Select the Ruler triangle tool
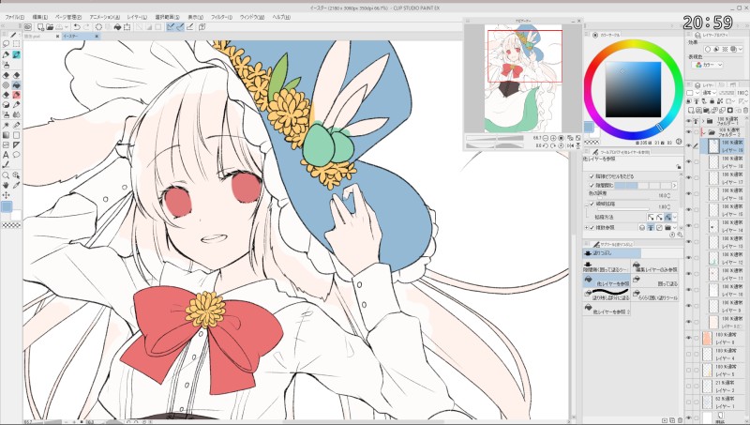Screen dimensions: 750x425 (16, 145)
